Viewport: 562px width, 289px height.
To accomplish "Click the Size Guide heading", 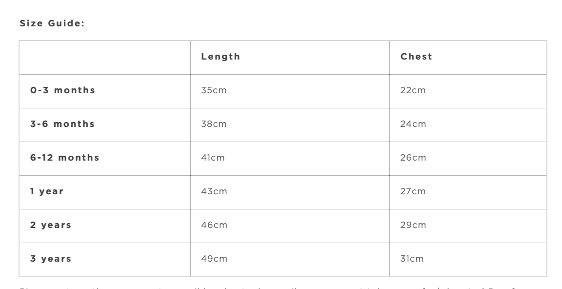I will click(52, 23).
